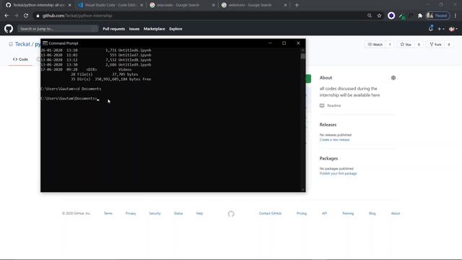This screenshot has width=462, height=260.
Task: Click Command Prompt scrollbar thumb
Action: pyautogui.click(x=303, y=56)
